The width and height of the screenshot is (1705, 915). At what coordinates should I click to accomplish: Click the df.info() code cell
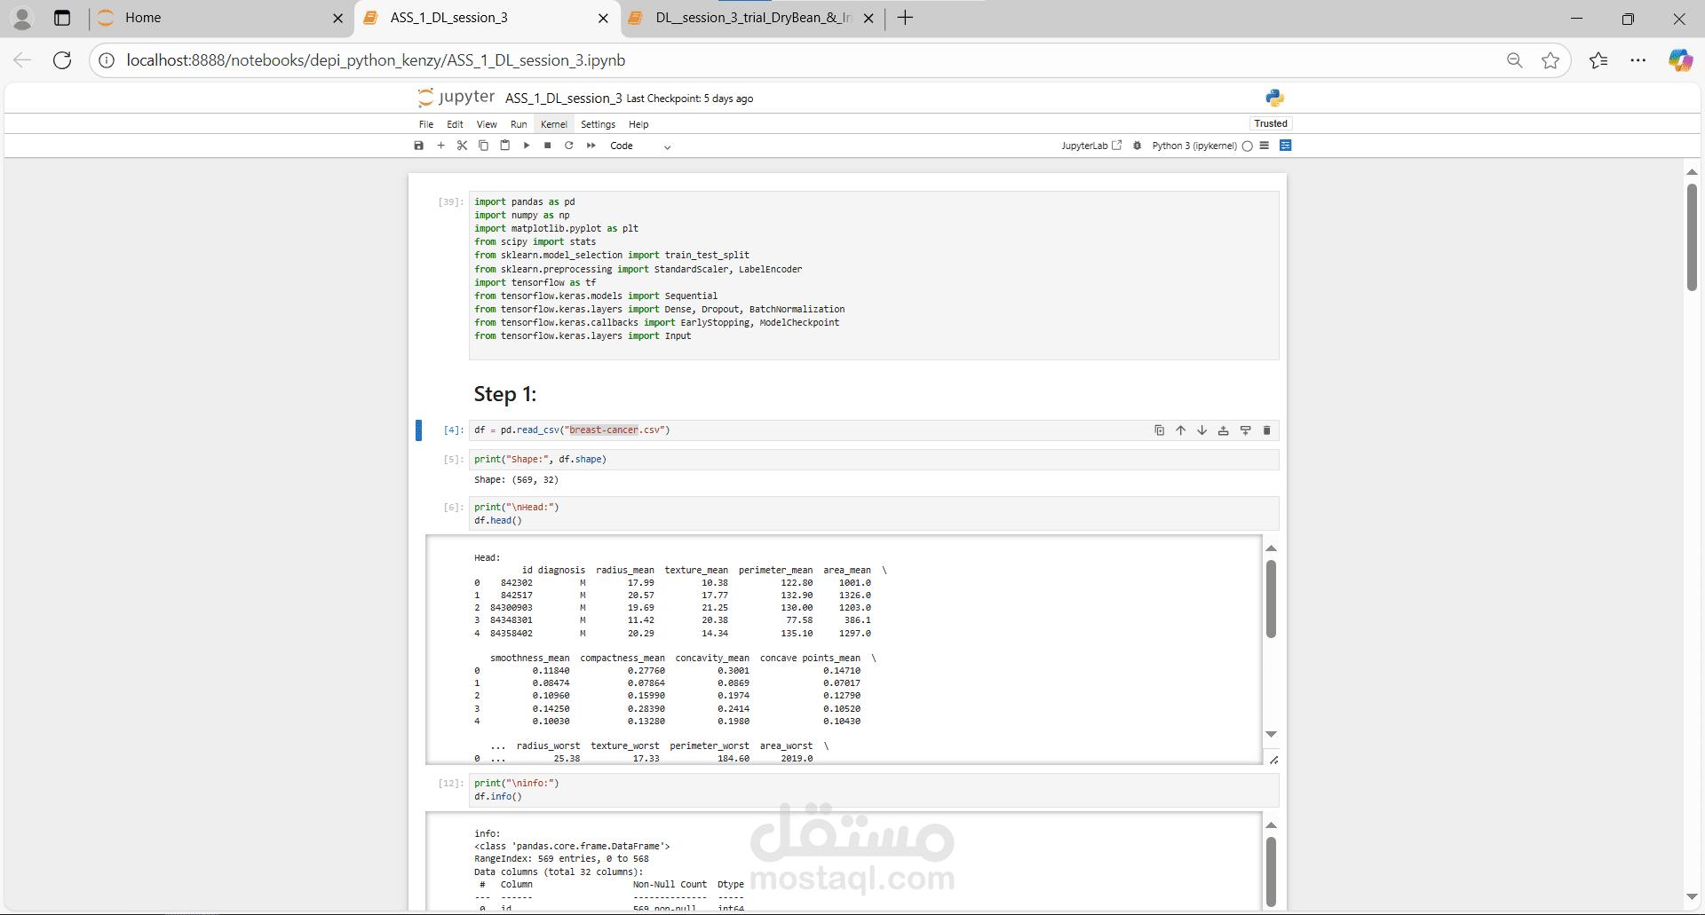874,790
